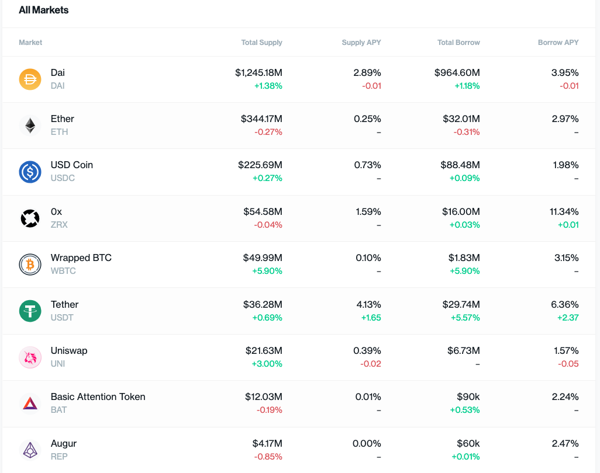Viewport: 600px width, 473px height.
Task: Open the USD Coin market name
Action: (x=72, y=165)
